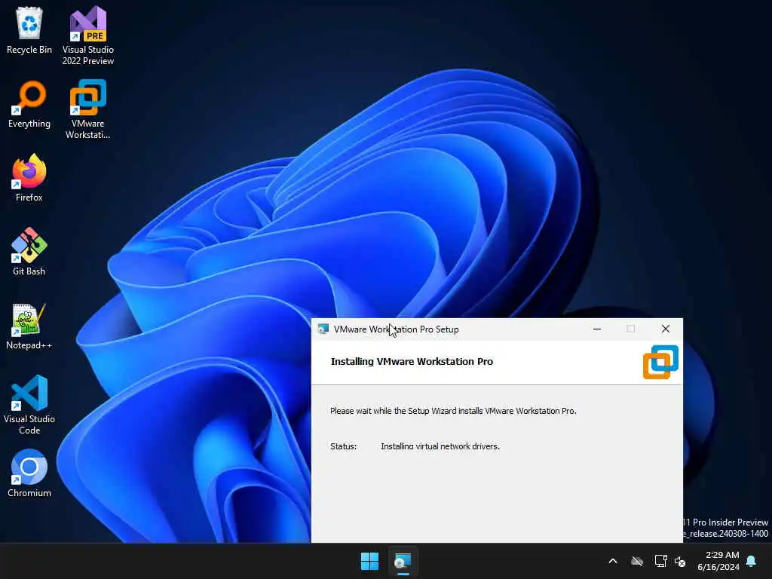This screenshot has height=579, width=772.
Task: Open the Recycle Bin desktop icon
Action: 29,30
